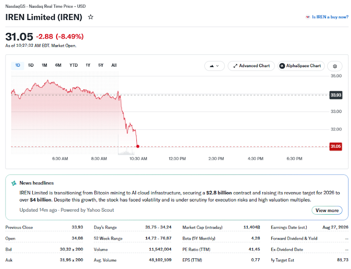The image size is (351, 269).
Task: Open chart settings gear icon
Action: [x=335, y=66]
